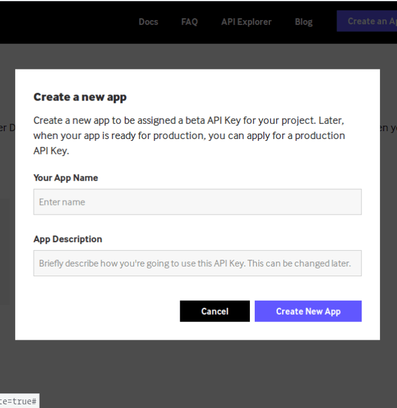This screenshot has height=408, width=397.
Task: Visit the Blog from header
Action: 304,21
